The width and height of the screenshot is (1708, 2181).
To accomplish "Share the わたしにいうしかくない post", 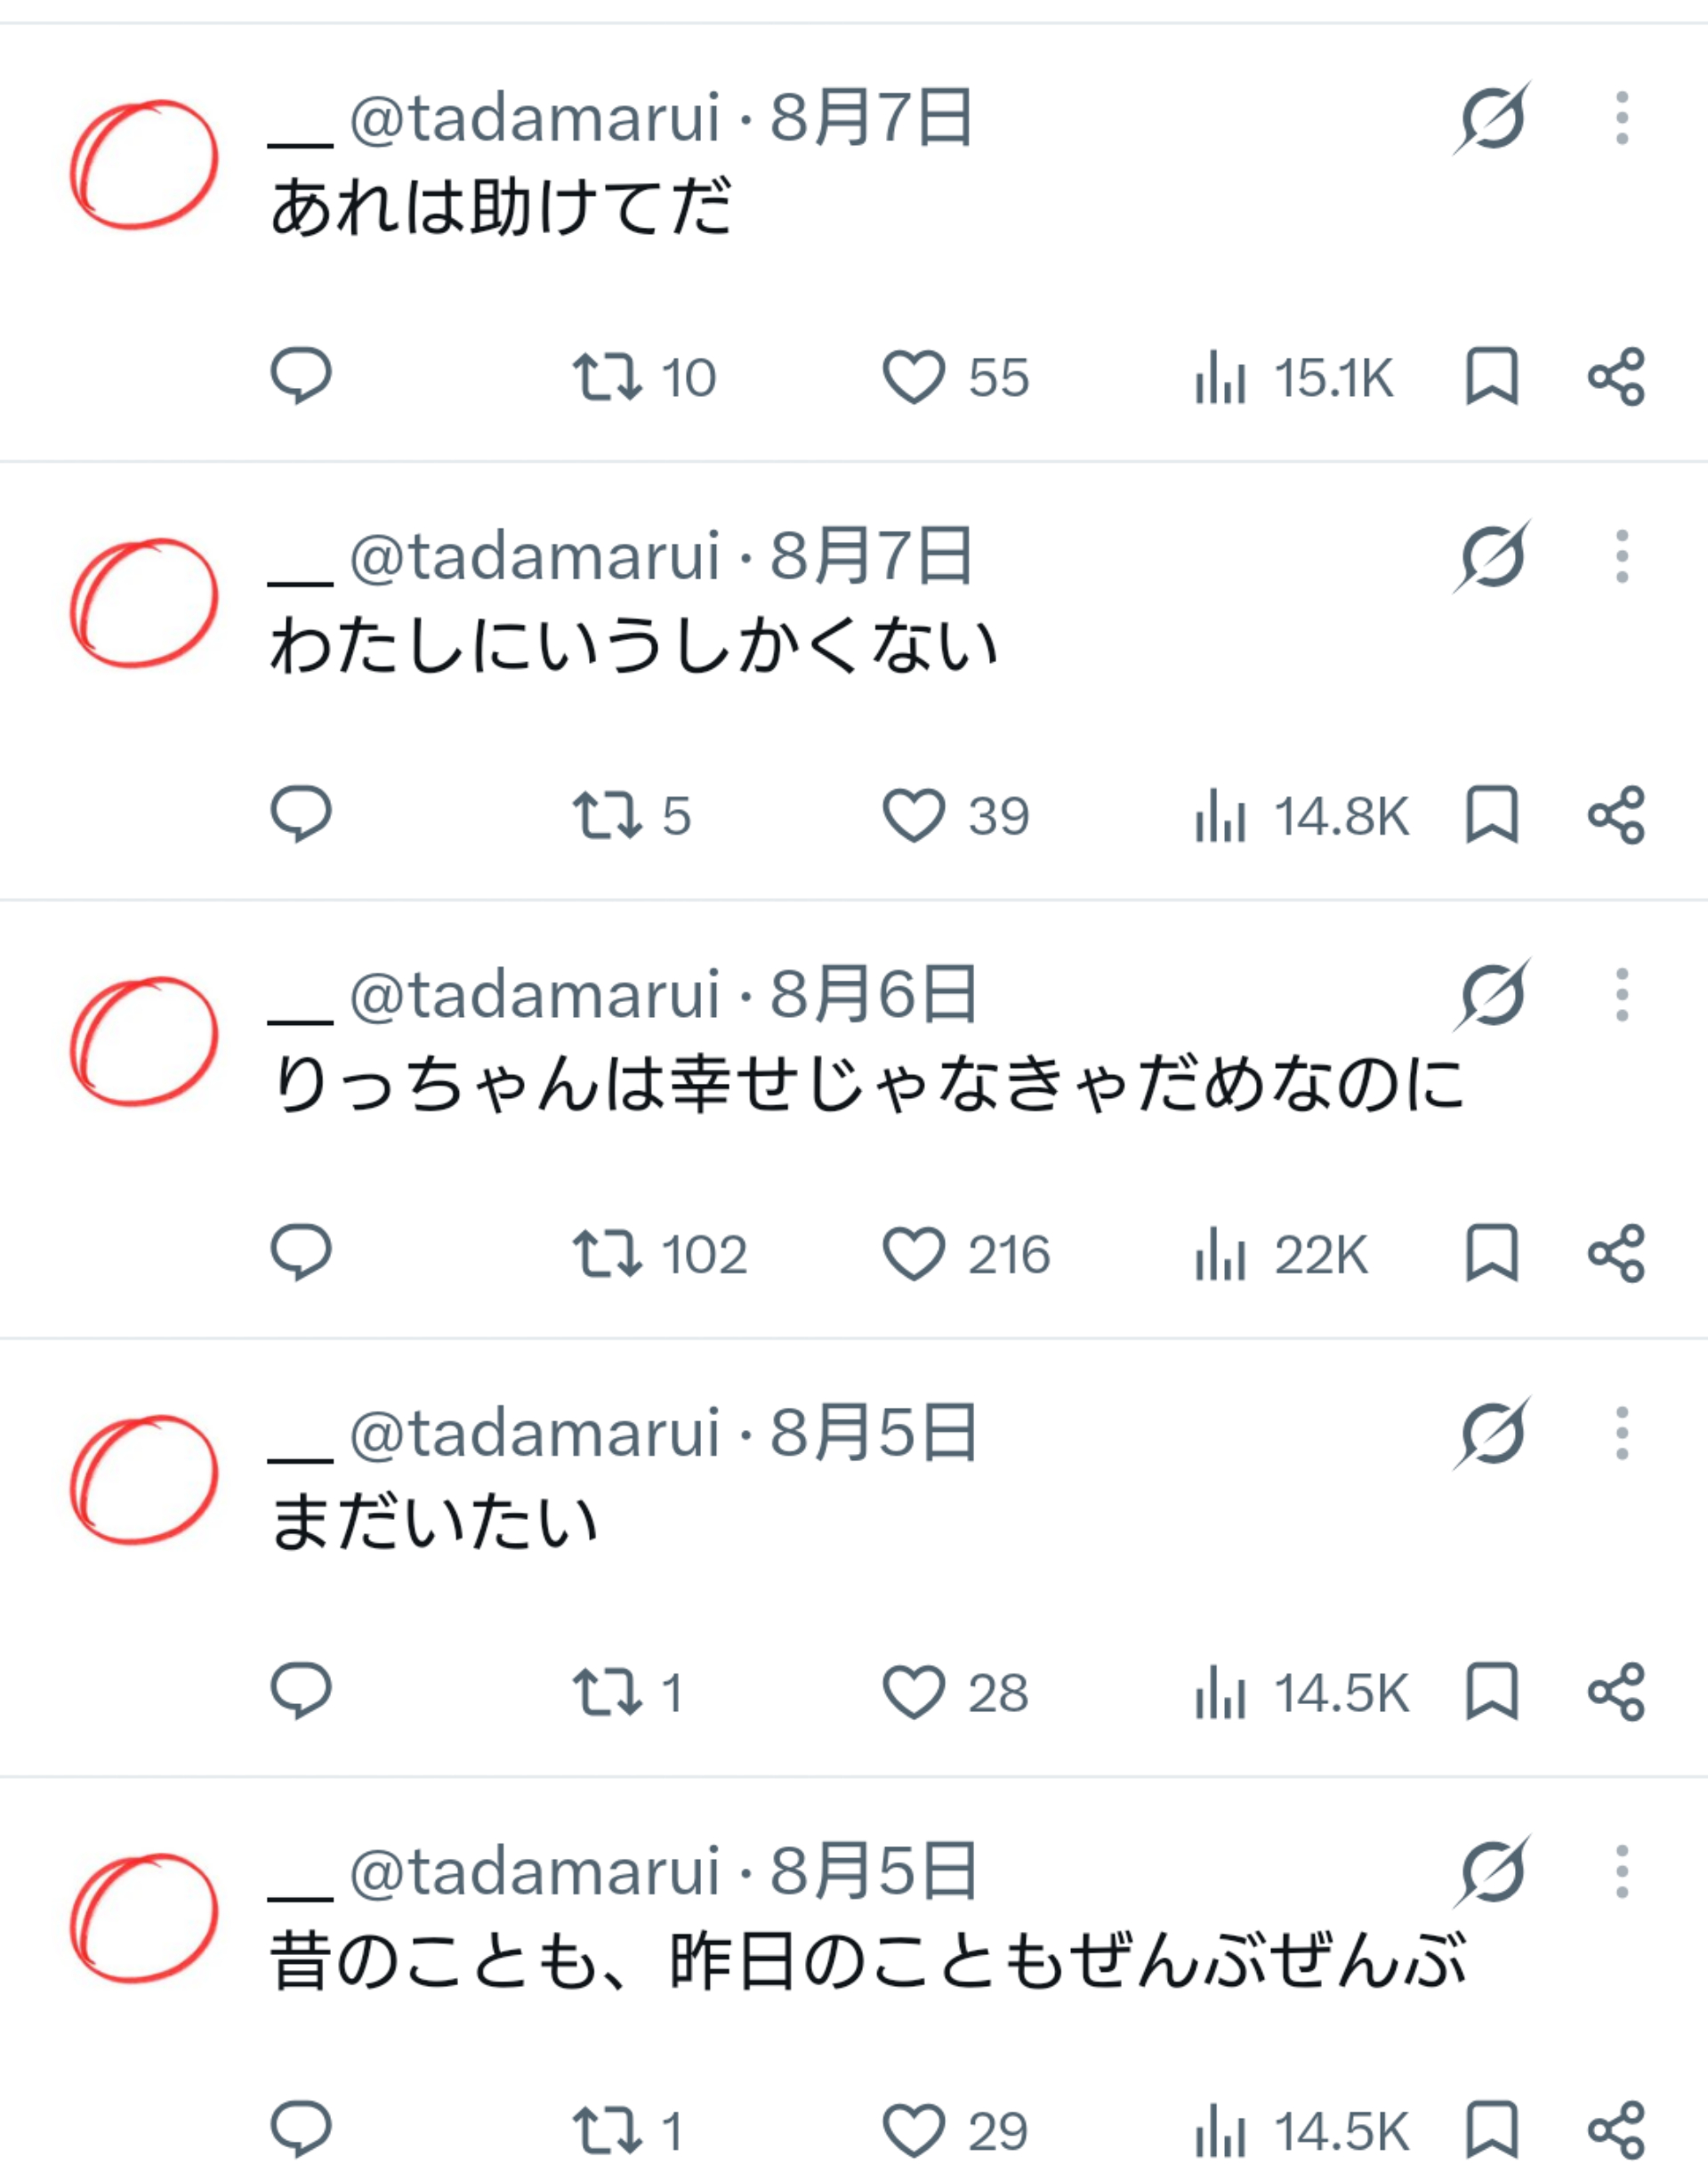I will (x=1616, y=815).
